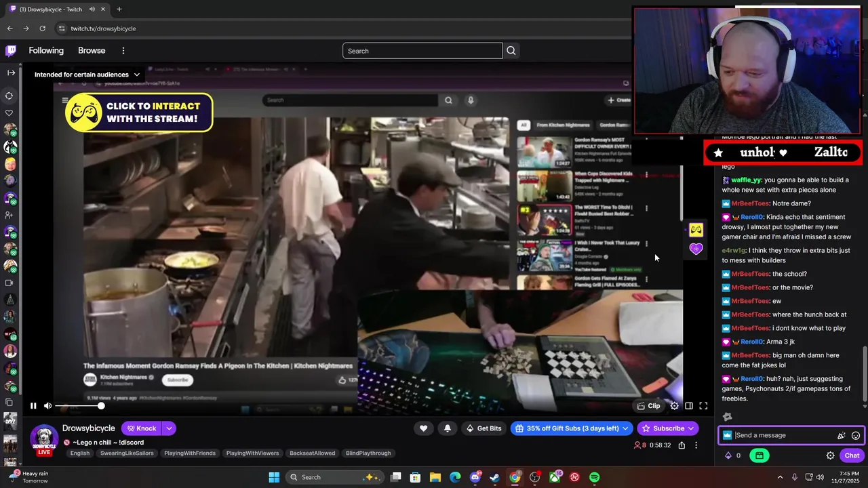
Task: Open the yellow controller extension icon
Action: tap(696, 230)
